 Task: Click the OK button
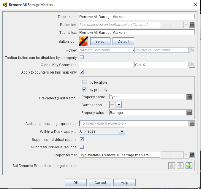(x=76, y=182)
